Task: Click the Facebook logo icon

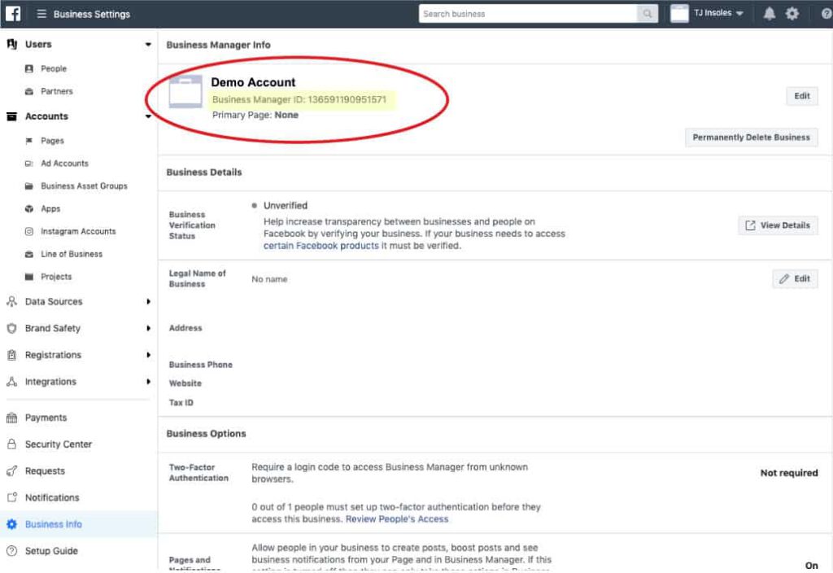Action: (x=13, y=14)
